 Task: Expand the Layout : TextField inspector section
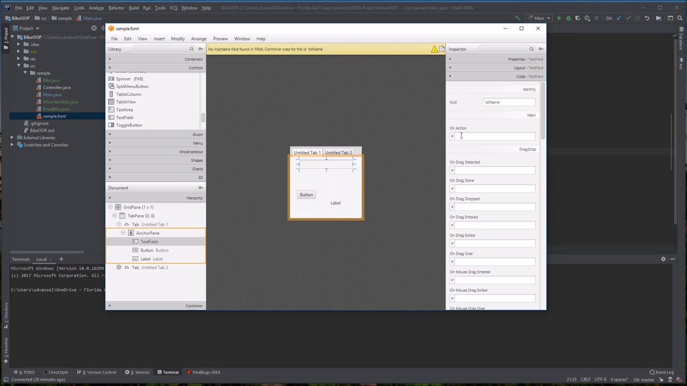496,68
